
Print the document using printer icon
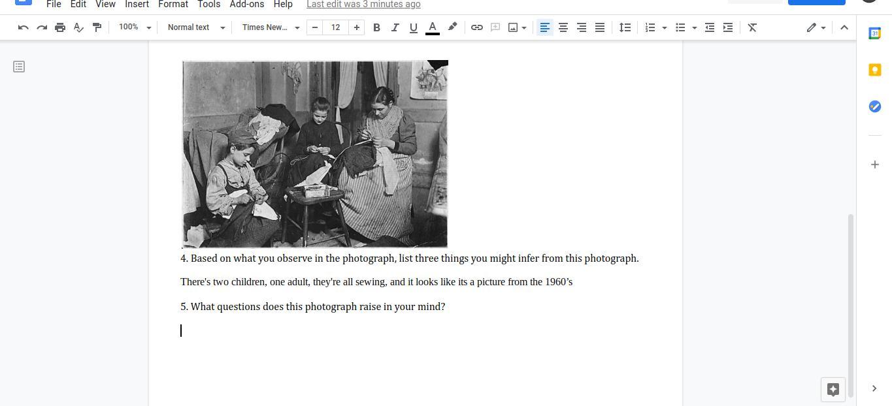[60, 27]
